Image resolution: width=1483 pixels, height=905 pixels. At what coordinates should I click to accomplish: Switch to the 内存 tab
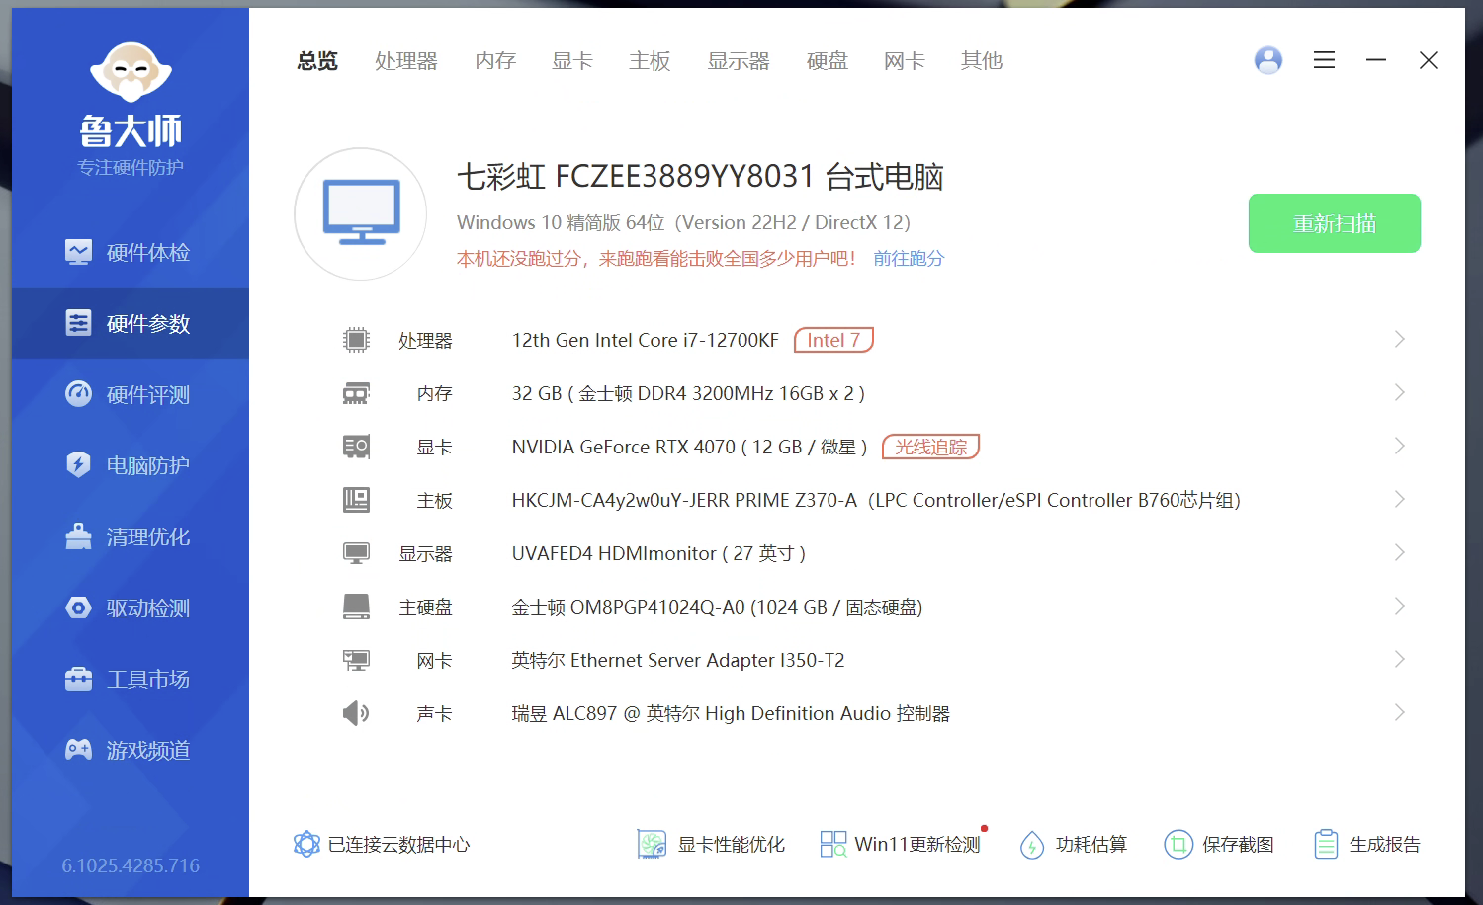[x=494, y=61]
